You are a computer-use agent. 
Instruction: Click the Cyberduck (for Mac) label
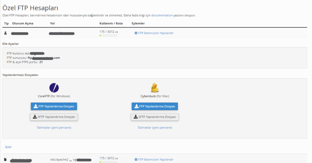(x=155, y=96)
